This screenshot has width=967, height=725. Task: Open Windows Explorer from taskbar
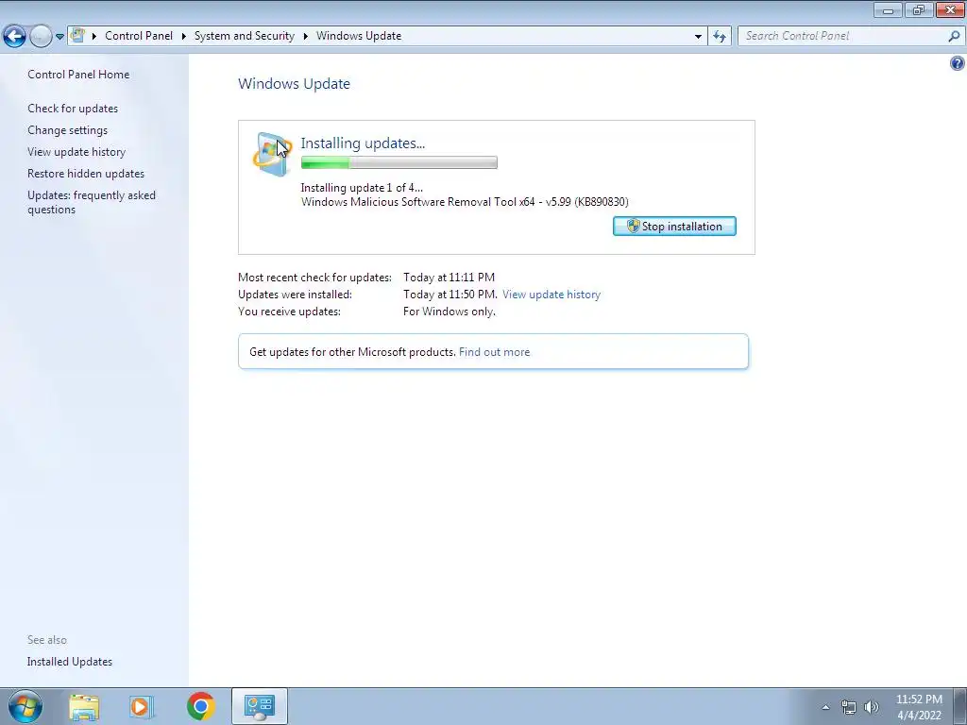[84, 706]
